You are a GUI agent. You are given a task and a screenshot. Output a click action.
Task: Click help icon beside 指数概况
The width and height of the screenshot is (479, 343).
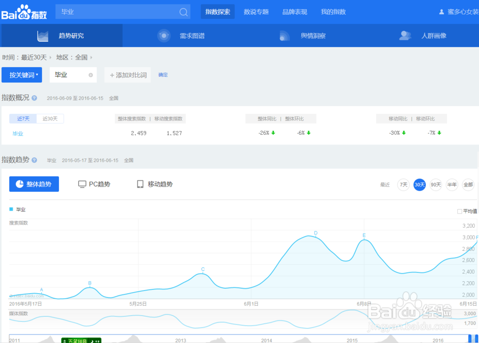tap(34, 98)
